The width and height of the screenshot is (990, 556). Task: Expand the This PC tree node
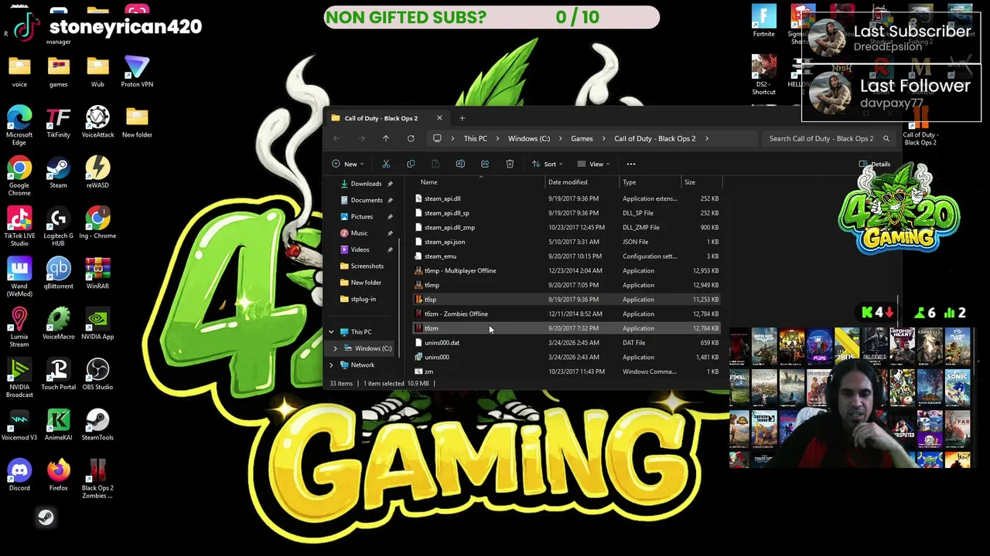pyautogui.click(x=331, y=332)
